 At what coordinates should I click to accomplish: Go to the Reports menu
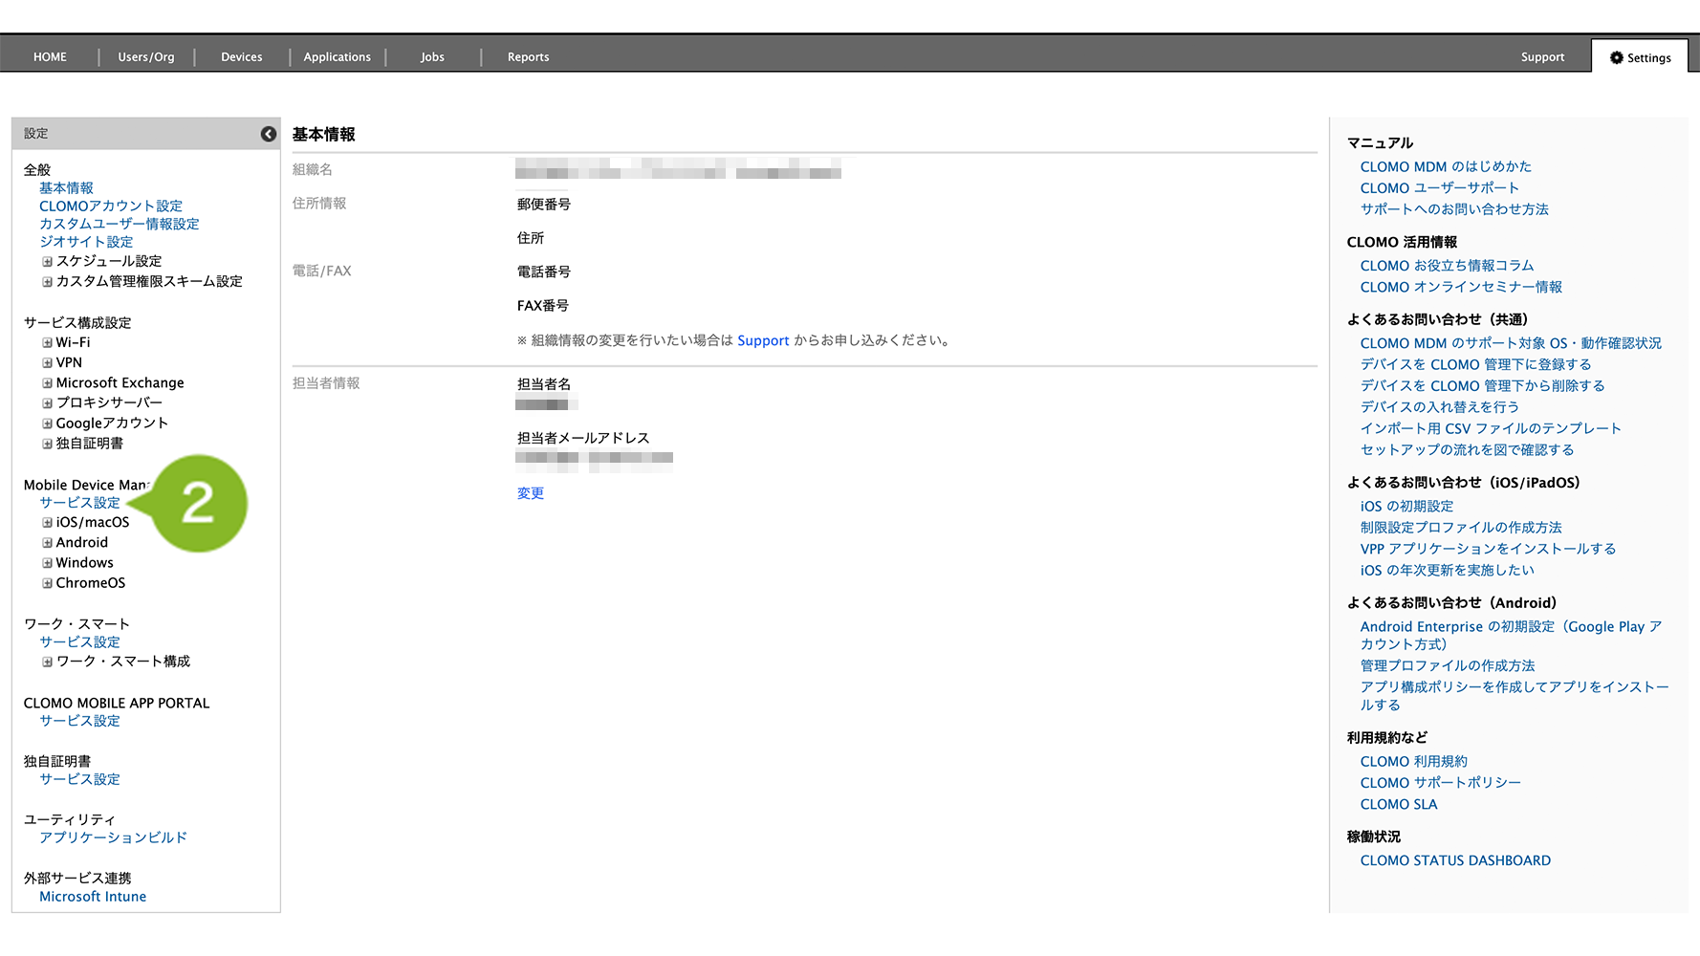coord(528,57)
